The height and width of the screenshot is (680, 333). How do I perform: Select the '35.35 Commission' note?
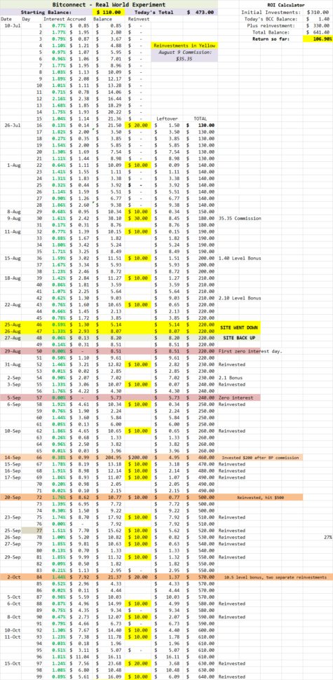[x=240, y=218]
